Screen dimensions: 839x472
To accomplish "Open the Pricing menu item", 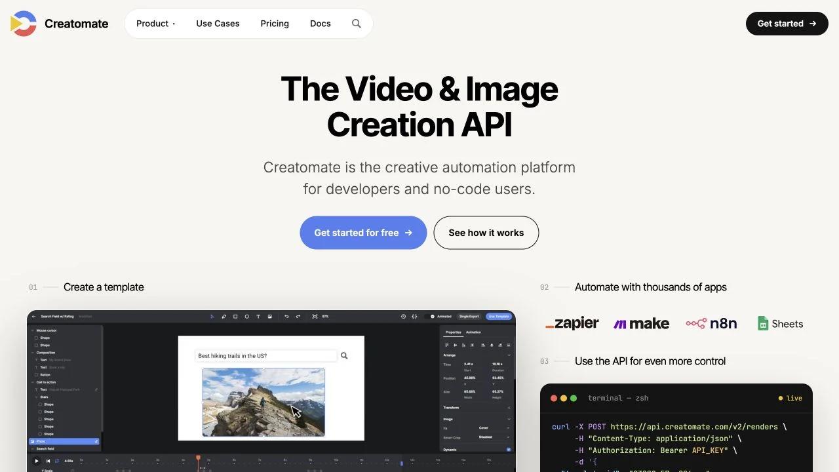I will tap(275, 24).
